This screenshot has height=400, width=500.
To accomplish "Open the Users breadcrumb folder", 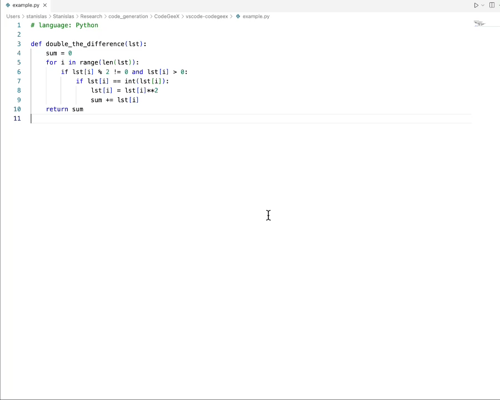I will pyautogui.click(x=13, y=17).
